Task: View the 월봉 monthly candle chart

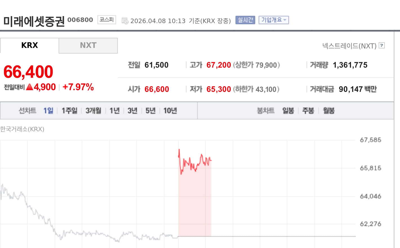Action: pos(328,110)
